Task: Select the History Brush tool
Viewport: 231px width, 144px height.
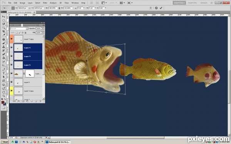Action: point(3,50)
